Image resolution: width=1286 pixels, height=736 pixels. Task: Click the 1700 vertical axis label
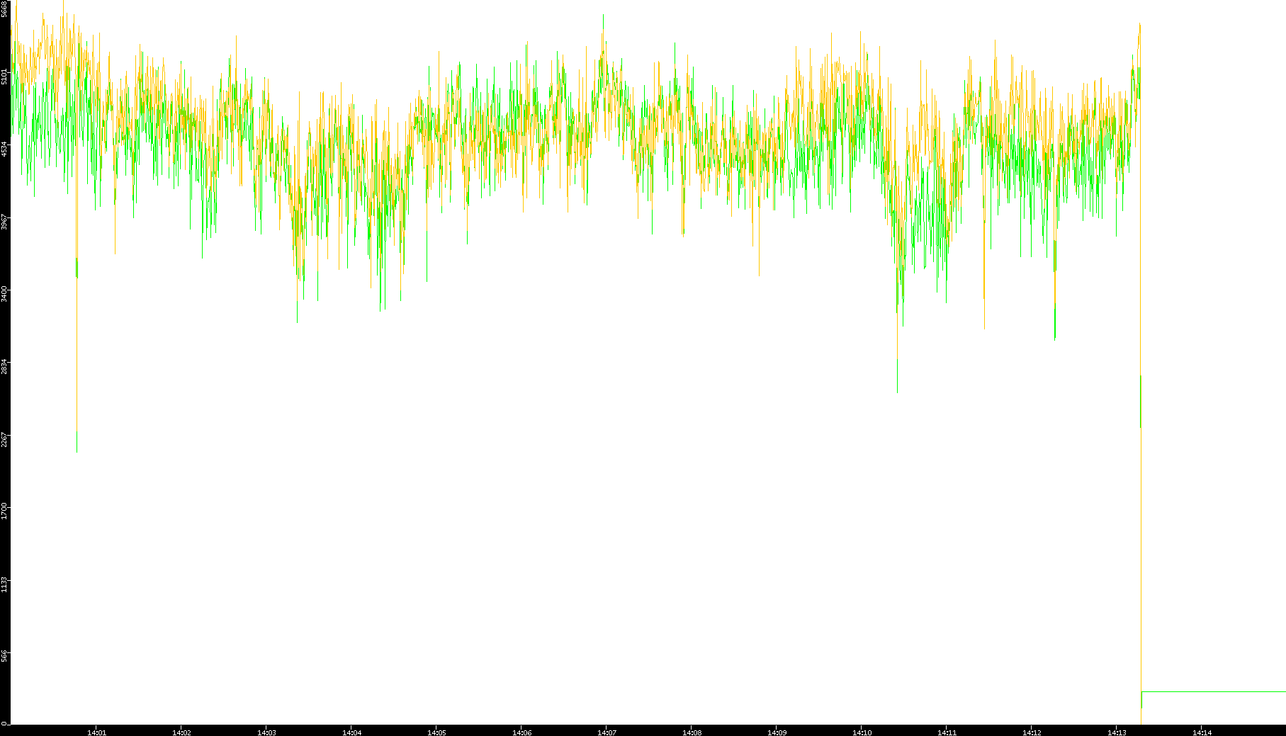pyautogui.click(x=5, y=511)
